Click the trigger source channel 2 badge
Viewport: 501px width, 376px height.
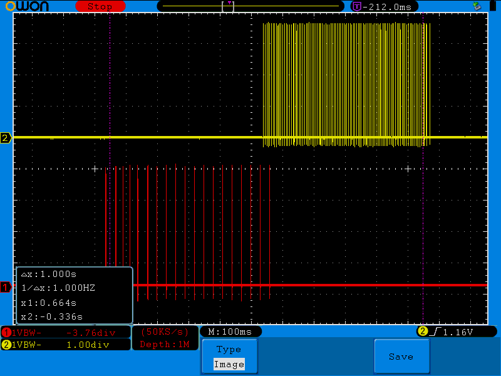[422, 332]
